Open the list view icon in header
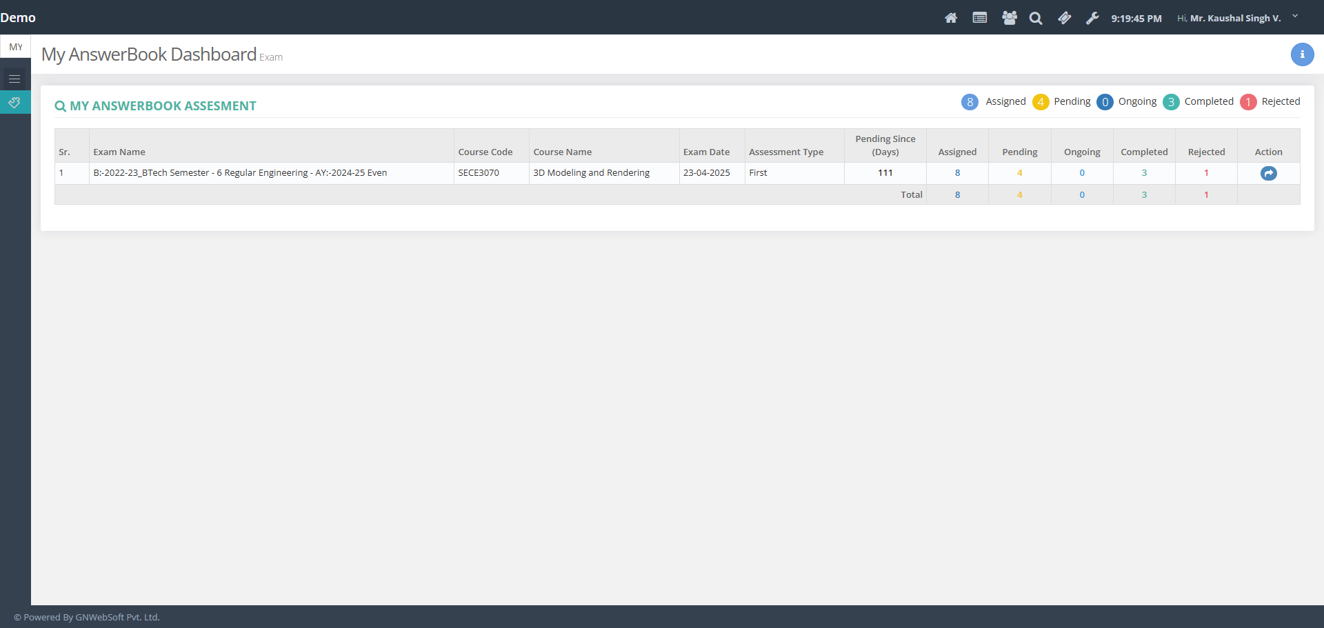The height and width of the screenshot is (628, 1324). (x=979, y=18)
